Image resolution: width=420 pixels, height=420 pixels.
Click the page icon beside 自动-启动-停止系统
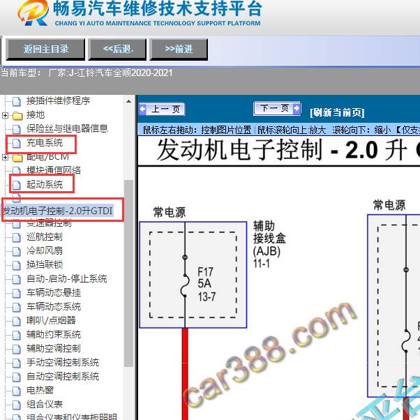tap(17, 279)
